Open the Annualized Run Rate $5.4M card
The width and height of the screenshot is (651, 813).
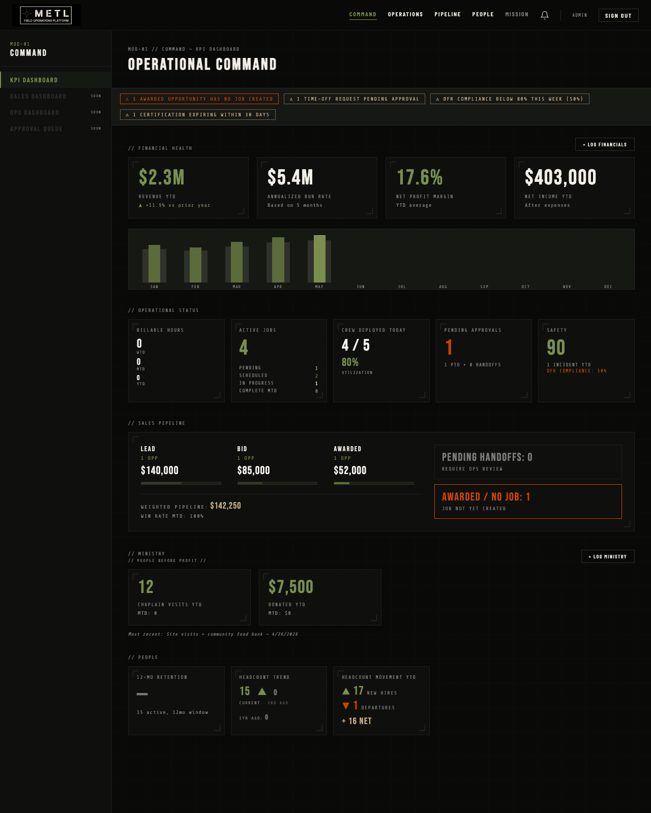click(x=317, y=187)
